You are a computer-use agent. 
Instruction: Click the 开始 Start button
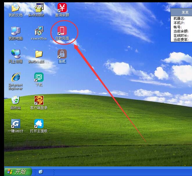coord(18,171)
